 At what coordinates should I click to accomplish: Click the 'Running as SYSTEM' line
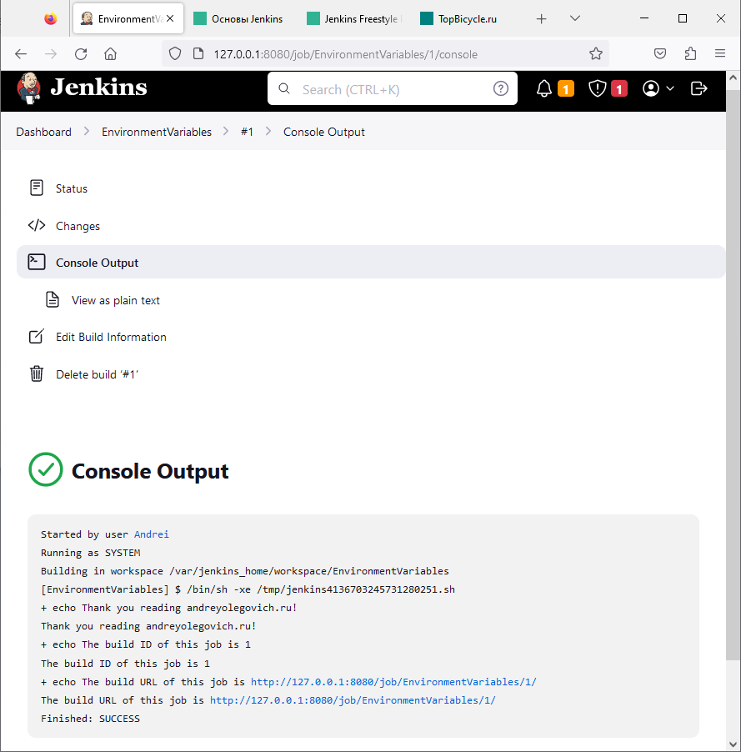tap(90, 553)
